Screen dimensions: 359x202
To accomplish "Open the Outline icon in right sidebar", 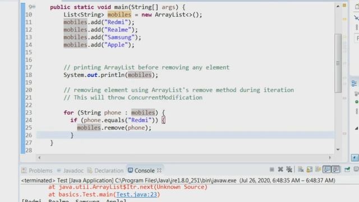I will click(x=355, y=84).
